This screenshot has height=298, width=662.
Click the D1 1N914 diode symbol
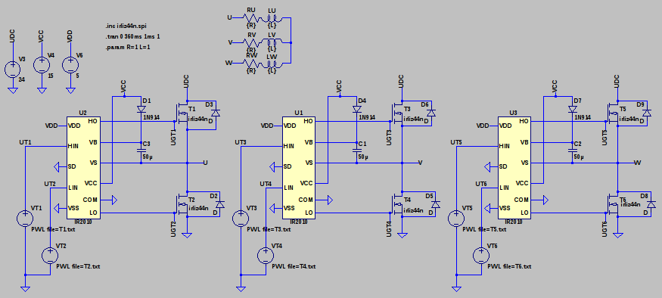[x=141, y=110]
